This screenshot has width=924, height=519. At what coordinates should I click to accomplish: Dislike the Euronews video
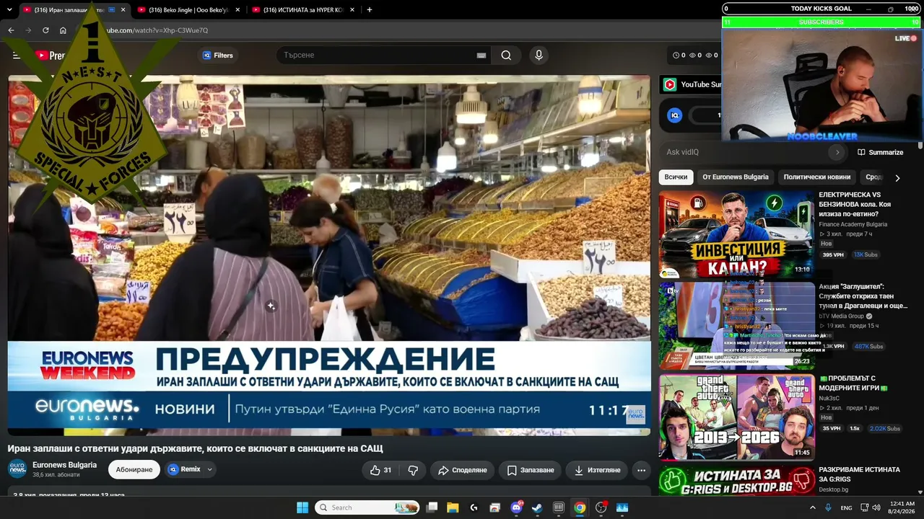click(413, 470)
